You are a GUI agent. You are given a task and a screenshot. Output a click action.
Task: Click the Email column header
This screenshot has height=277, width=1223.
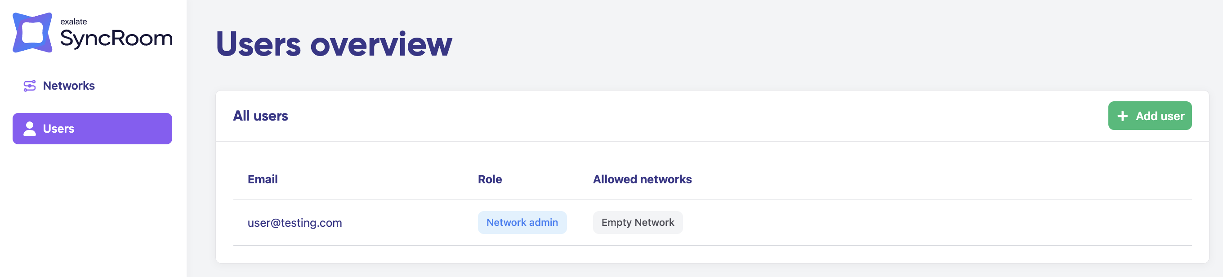click(x=263, y=179)
